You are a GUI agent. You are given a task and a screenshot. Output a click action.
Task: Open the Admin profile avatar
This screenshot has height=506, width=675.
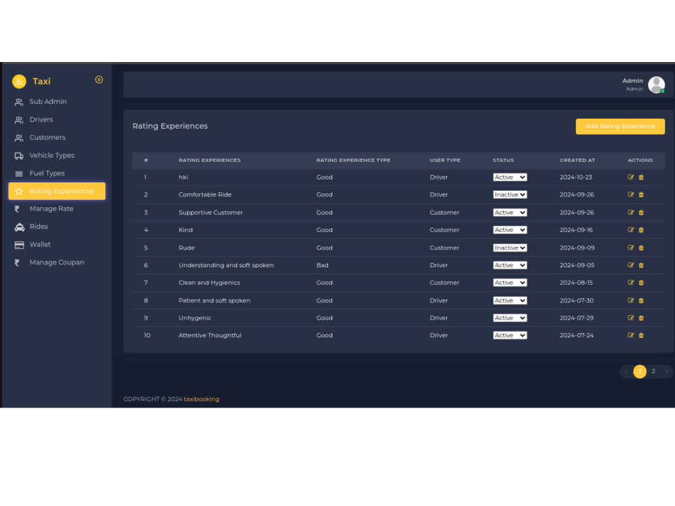tap(656, 85)
